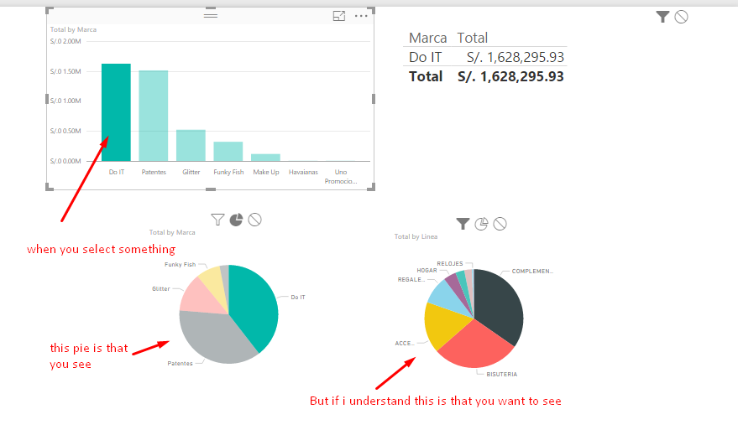Click the Do IT row in table

[x=485, y=57]
